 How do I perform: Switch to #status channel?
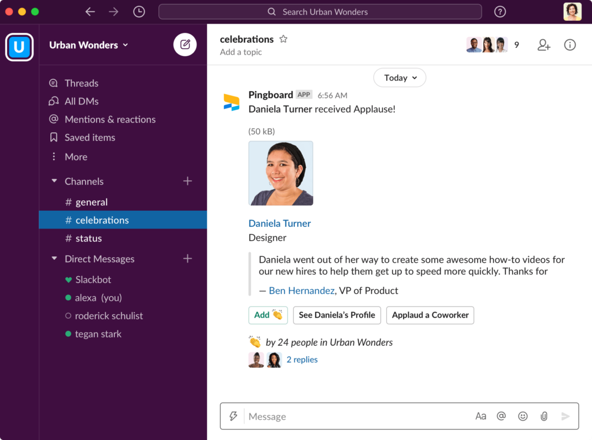pyautogui.click(x=123, y=238)
